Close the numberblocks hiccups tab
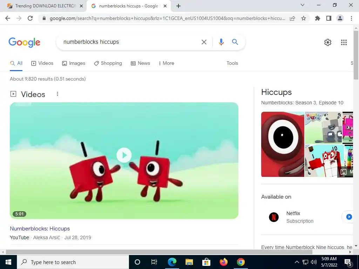The width and height of the screenshot is (359, 269). (165, 6)
